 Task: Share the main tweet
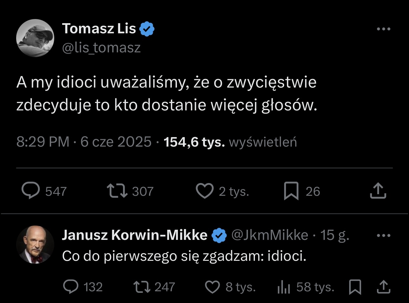click(378, 191)
